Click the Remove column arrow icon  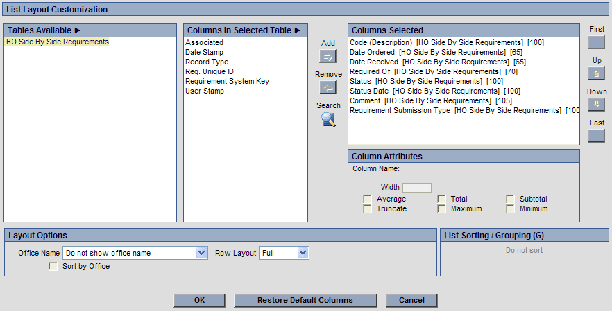(x=328, y=87)
